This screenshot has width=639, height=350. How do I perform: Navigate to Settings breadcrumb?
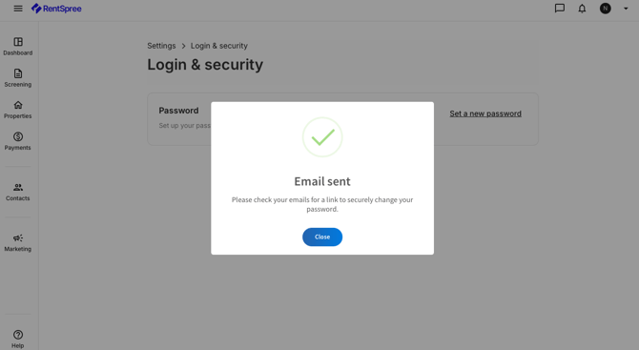(x=161, y=46)
